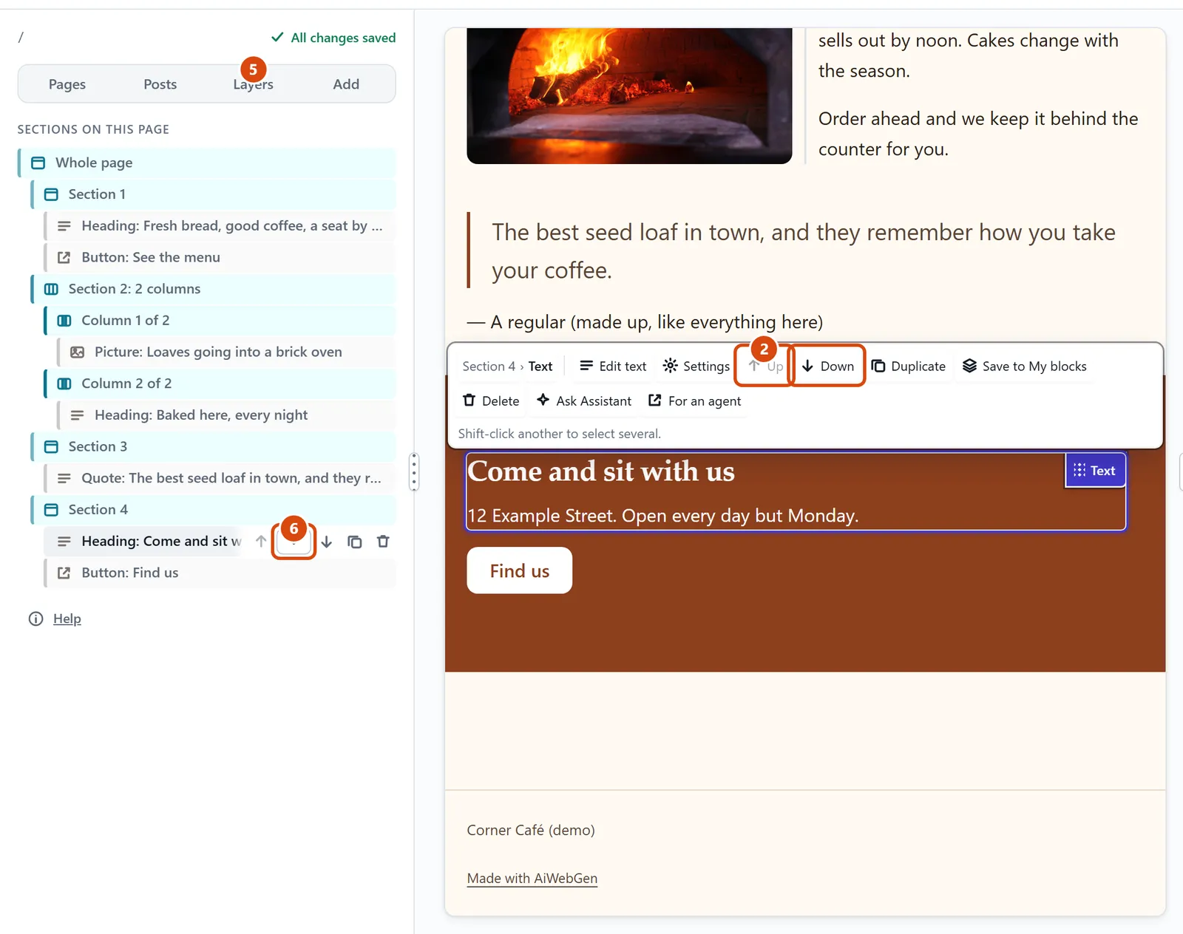This screenshot has height=934, width=1183.
Task: Select Column 2 of 2 layer
Action: 220,384
